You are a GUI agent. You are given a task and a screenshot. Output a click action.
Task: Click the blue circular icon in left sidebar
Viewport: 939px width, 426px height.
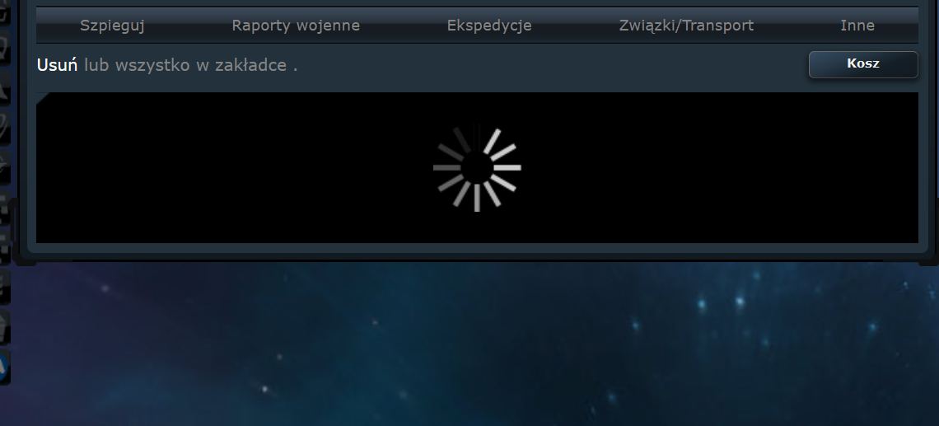pos(3,367)
